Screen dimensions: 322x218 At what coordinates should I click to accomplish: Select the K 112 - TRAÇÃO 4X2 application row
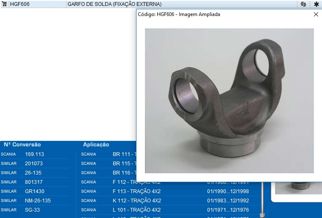tap(136, 201)
